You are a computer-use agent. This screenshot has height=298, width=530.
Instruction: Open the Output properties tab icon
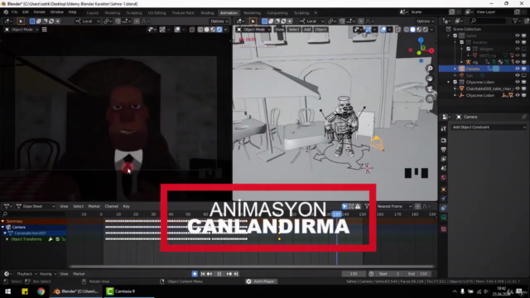point(444,150)
